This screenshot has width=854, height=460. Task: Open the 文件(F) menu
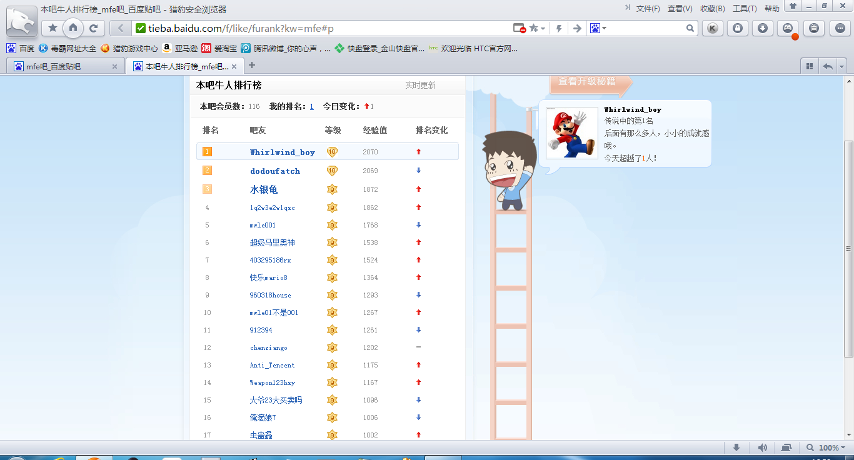[x=648, y=9]
